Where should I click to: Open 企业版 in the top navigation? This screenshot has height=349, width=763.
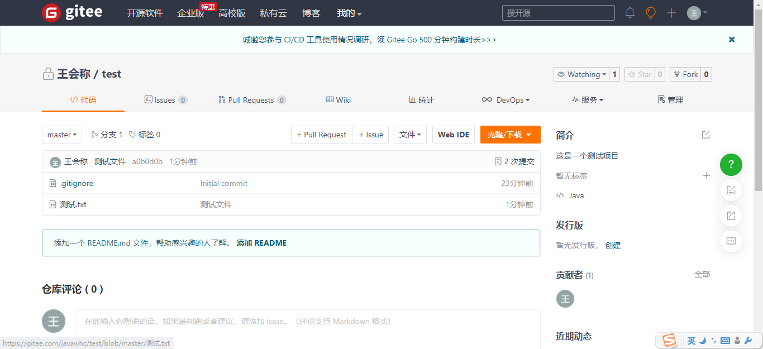[190, 13]
